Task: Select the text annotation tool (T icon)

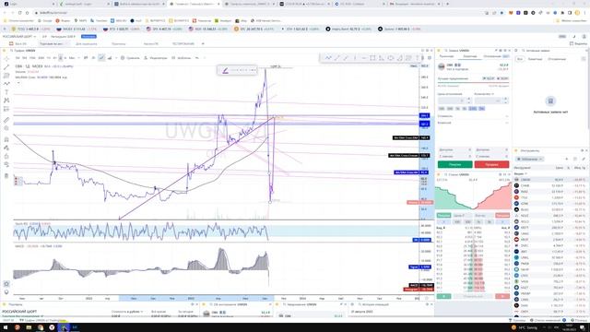Action: pos(6,92)
